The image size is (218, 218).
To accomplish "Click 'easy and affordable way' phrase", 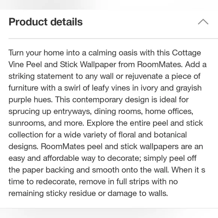I will [x=52, y=158].
